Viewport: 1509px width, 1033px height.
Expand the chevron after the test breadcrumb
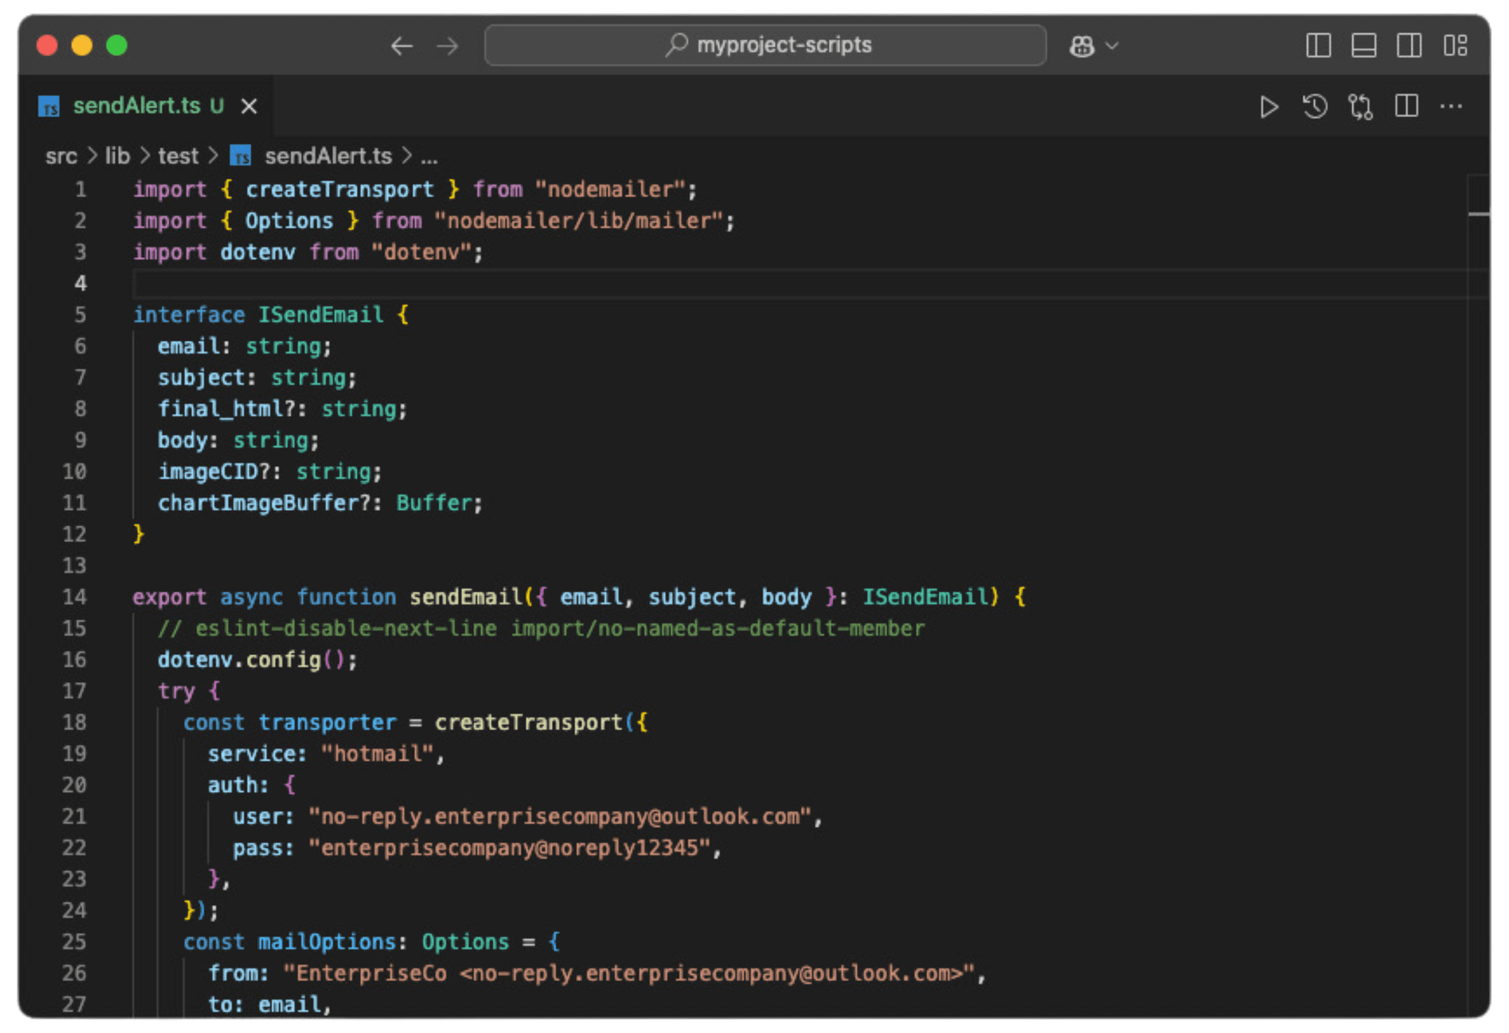pyautogui.click(x=212, y=156)
